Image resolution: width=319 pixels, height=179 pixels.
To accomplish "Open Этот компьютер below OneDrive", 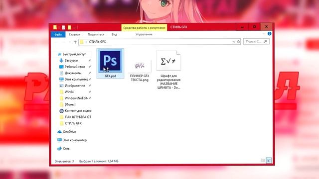I will click(75, 140).
